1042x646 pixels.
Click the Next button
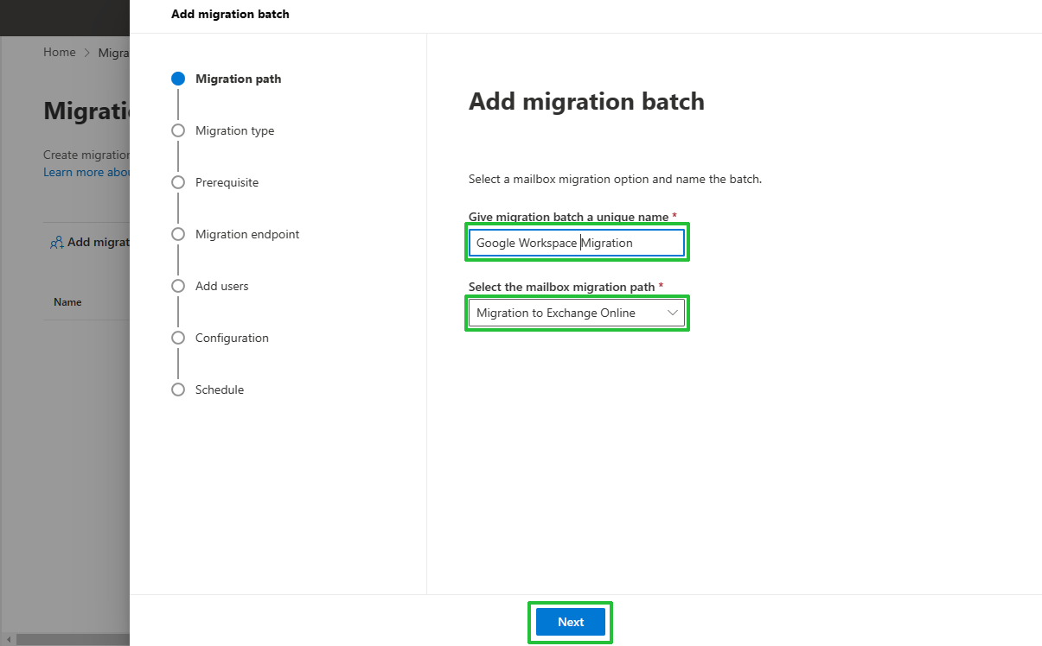click(571, 622)
